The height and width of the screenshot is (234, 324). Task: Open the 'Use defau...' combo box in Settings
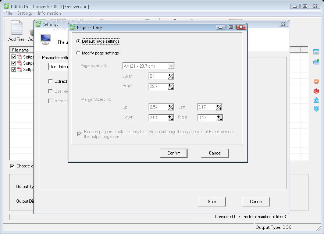58,67
